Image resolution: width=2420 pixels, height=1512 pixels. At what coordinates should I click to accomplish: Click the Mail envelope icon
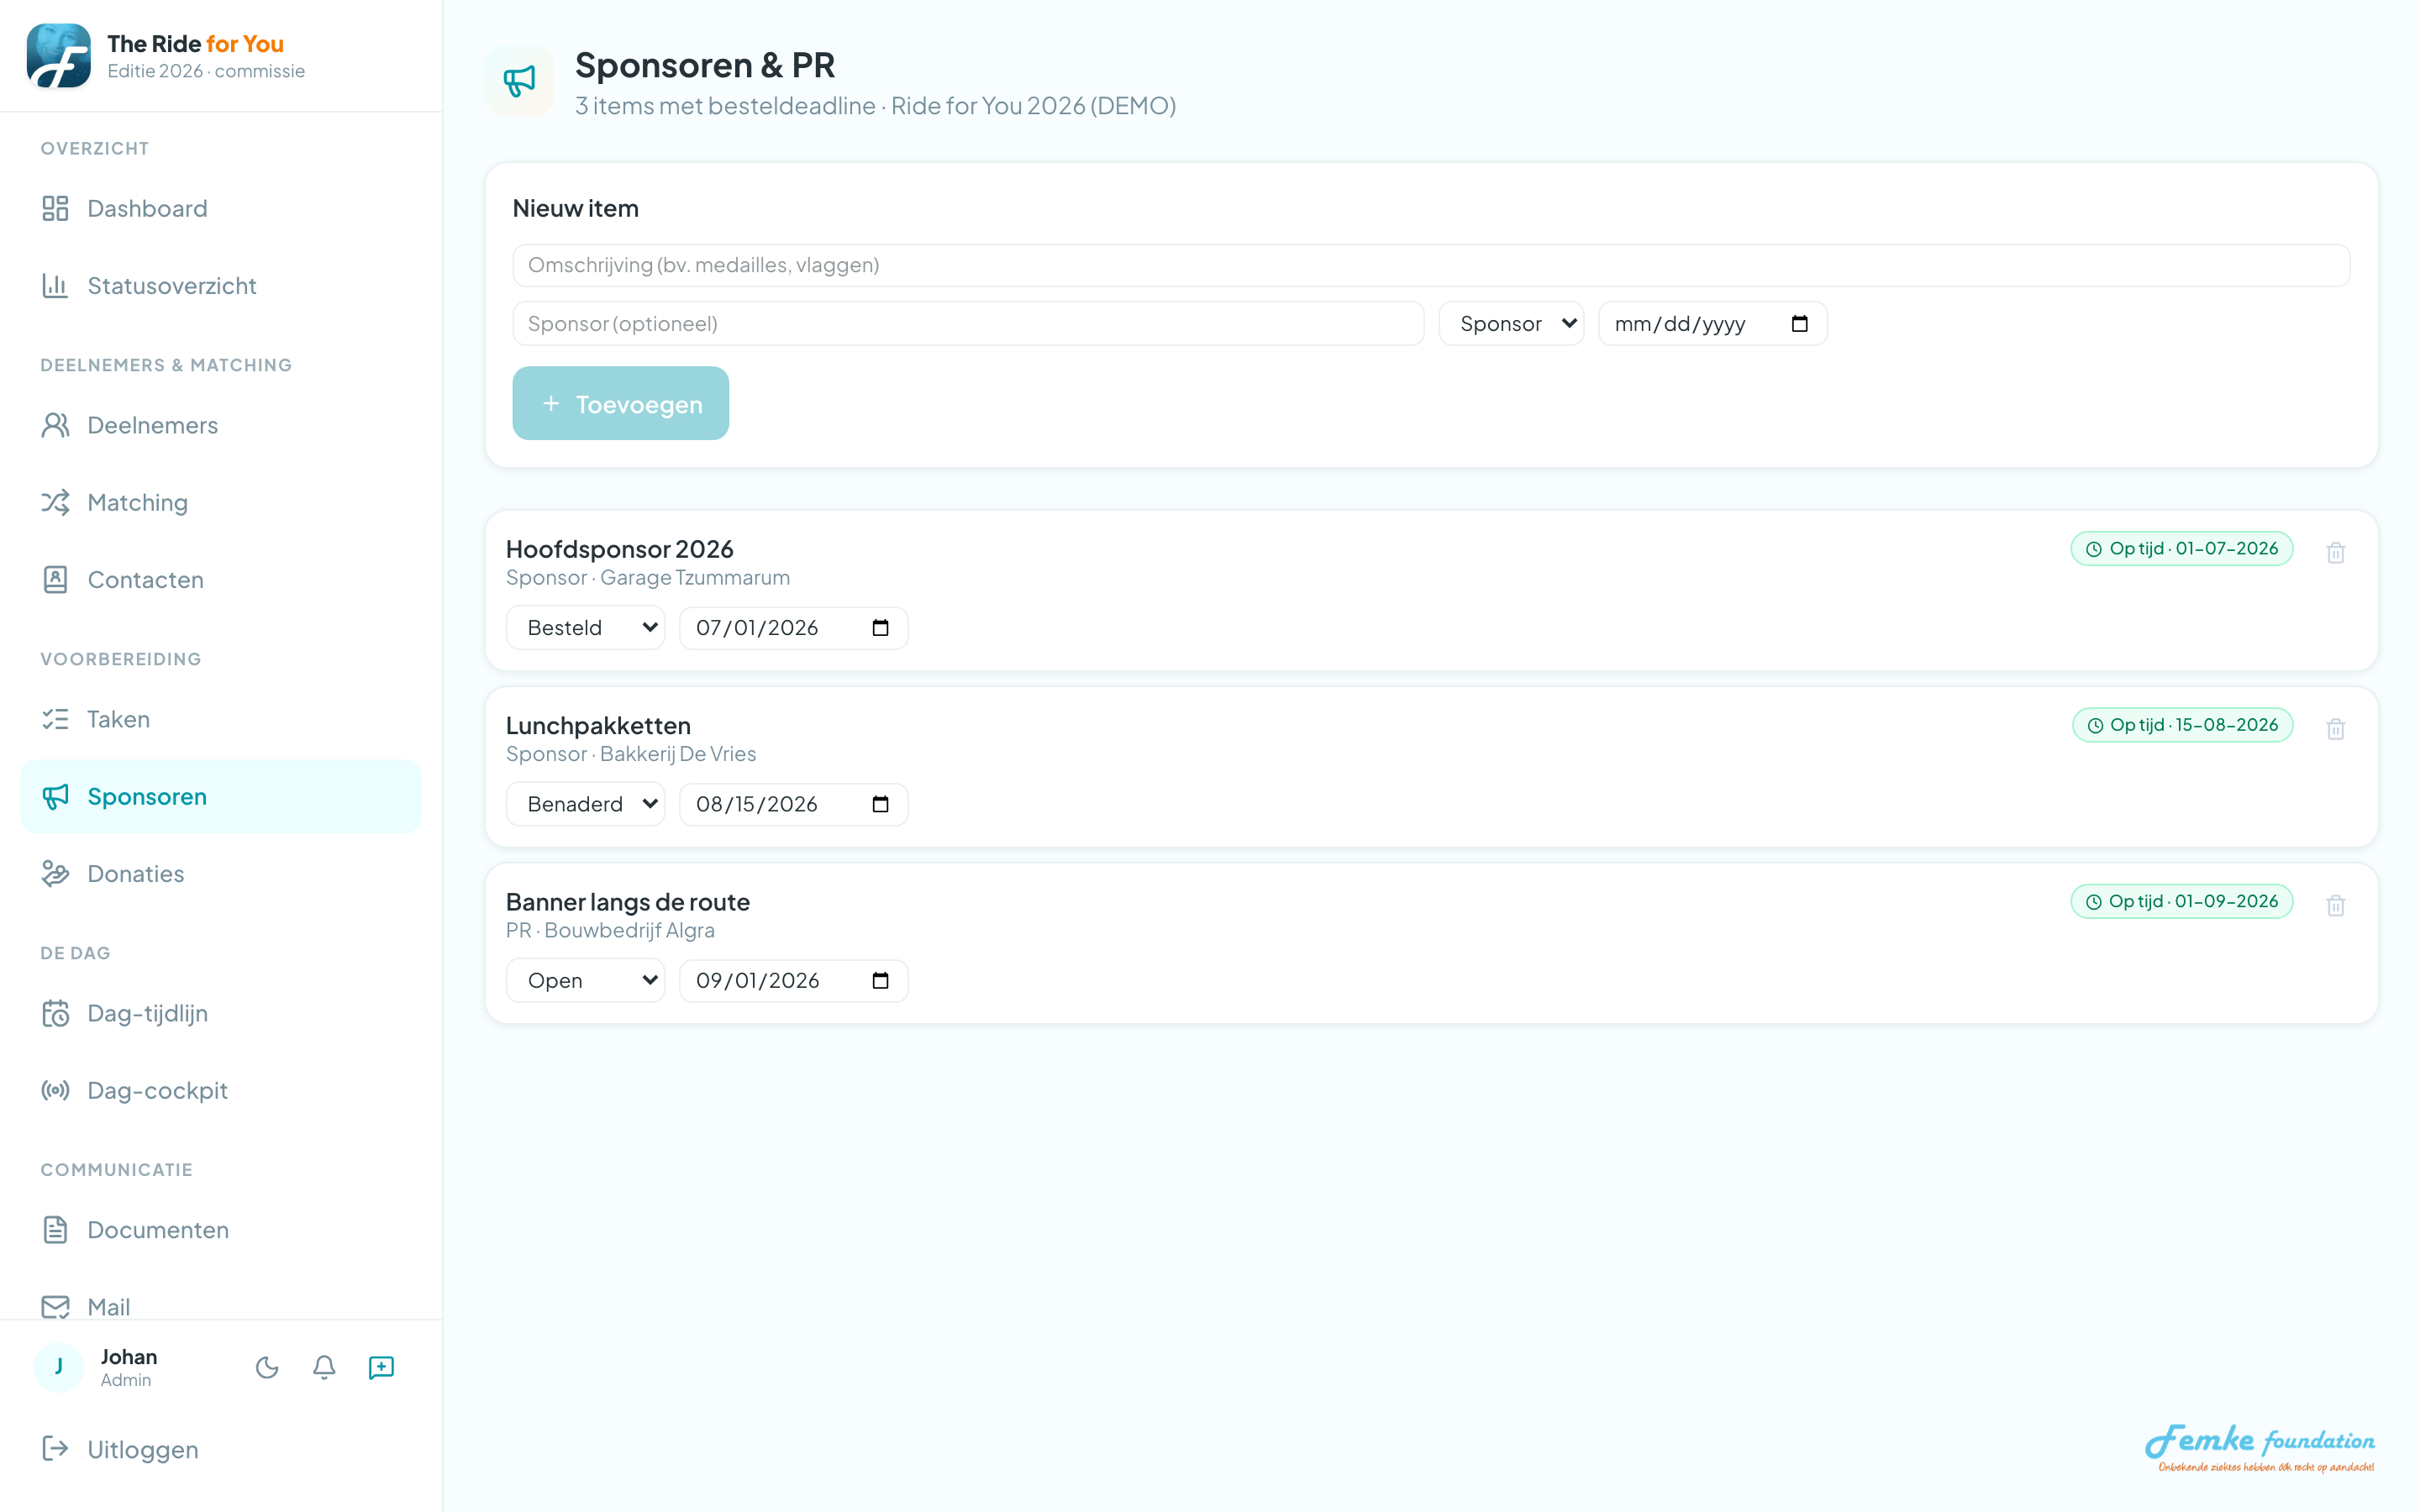click(55, 1306)
